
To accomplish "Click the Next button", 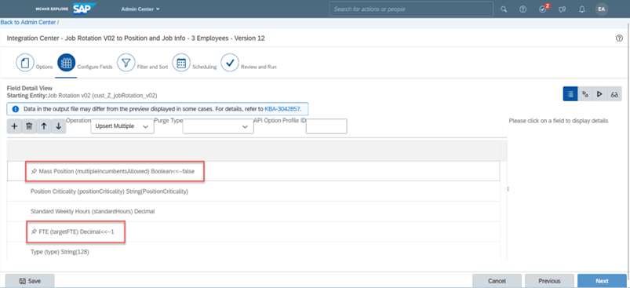I will pyautogui.click(x=602, y=281).
